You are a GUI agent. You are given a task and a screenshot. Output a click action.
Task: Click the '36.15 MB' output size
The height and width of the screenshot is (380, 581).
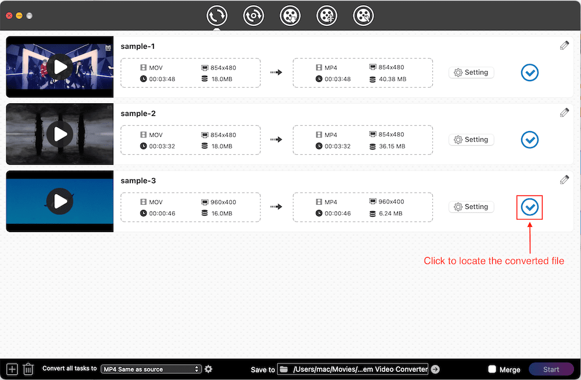point(392,146)
